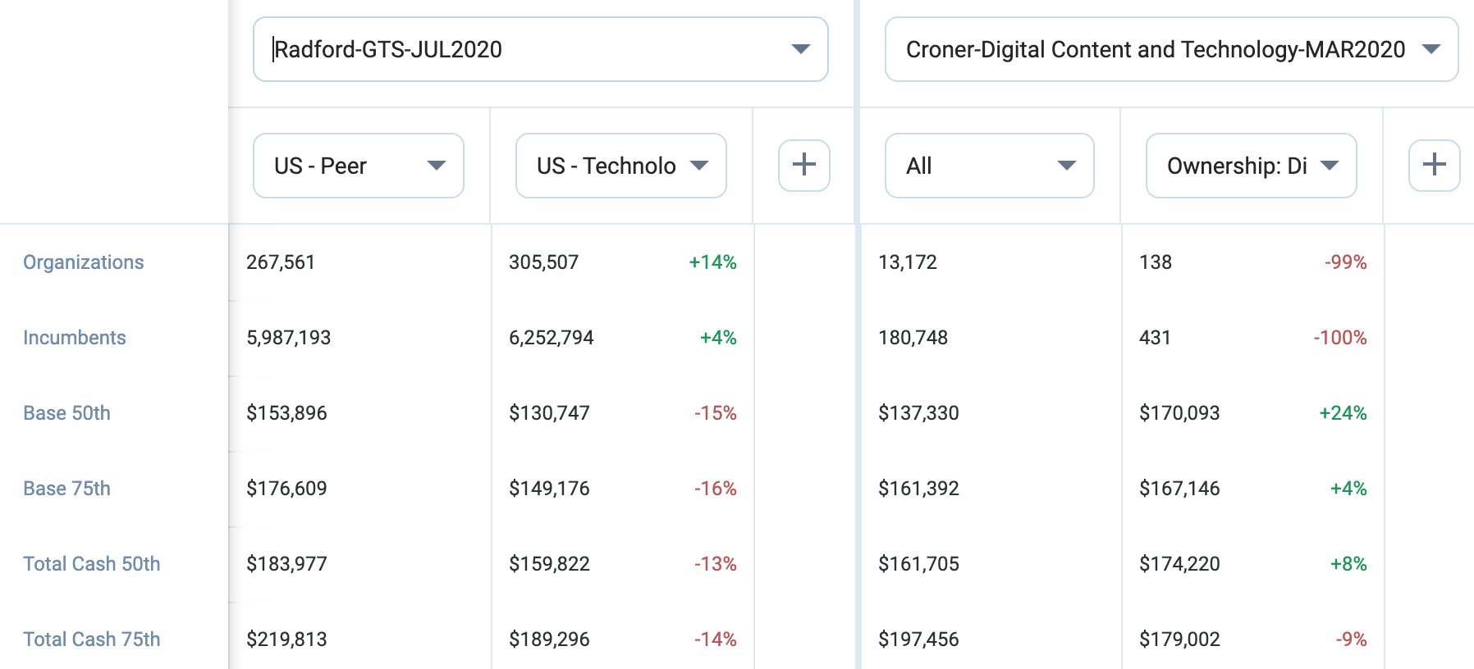The width and height of the screenshot is (1474, 669).
Task: Open the Base 75th row label
Action: point(66,489)
